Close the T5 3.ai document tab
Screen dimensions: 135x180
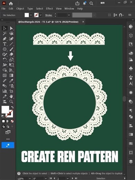83,22
